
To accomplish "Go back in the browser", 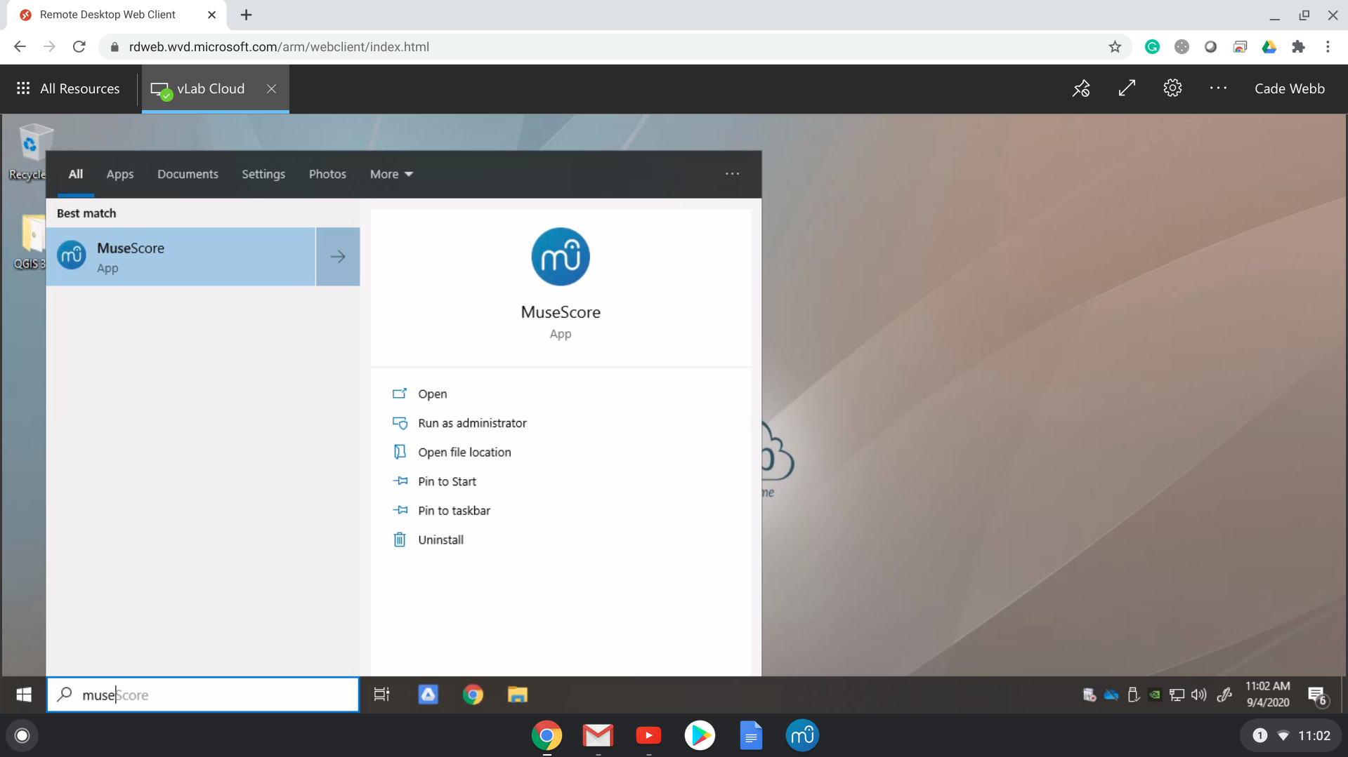I will 20,47.
